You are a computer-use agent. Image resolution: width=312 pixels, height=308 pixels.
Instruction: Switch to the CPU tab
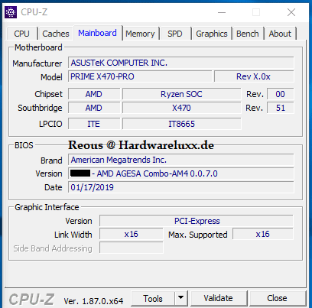coord(21,34)
